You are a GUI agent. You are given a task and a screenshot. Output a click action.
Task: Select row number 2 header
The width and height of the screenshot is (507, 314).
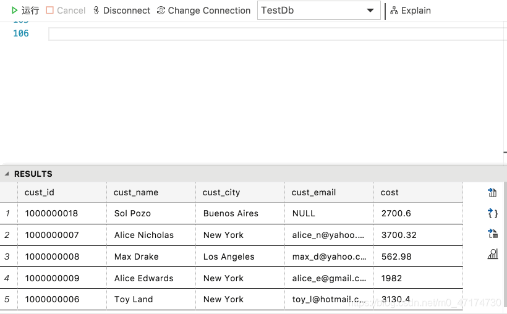[x=9, y=235]
